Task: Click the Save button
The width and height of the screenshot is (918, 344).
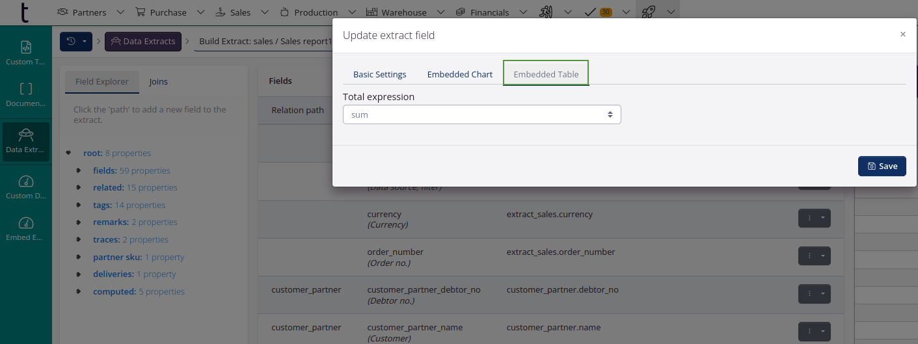Action: pyautogui.click(x=882, y=166)
